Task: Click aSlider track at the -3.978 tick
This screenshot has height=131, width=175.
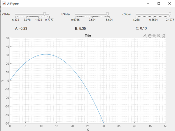Action: [x=27, y=14]
